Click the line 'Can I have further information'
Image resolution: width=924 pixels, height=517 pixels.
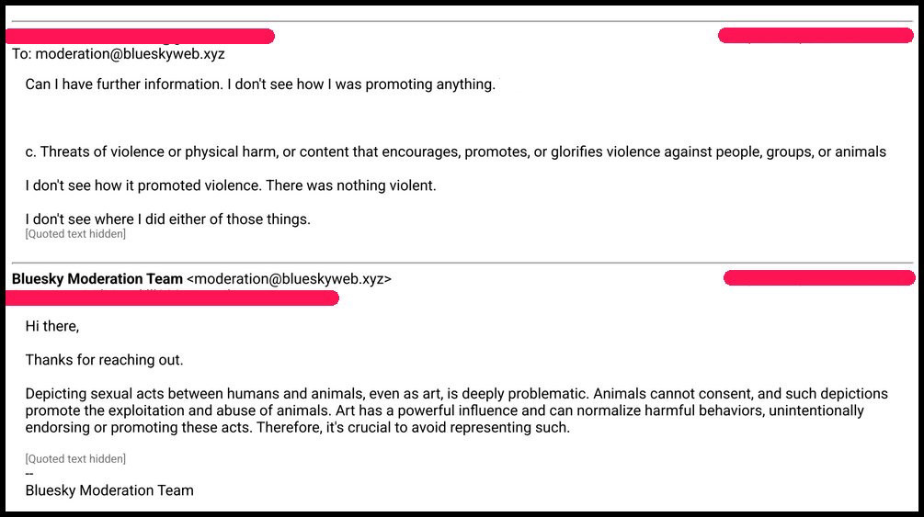(260, 84)
